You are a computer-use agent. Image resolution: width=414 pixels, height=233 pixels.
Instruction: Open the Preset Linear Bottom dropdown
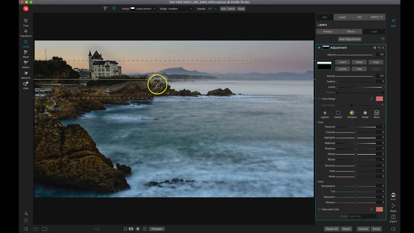(x=143, y=9)
